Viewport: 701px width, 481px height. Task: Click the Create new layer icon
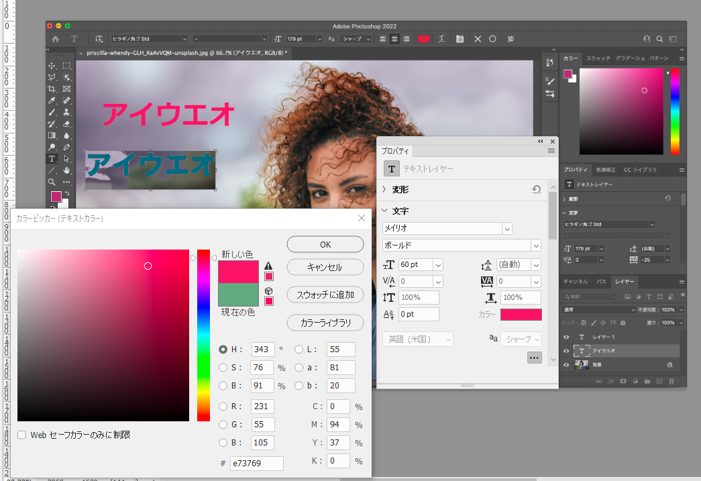[659, 381]
